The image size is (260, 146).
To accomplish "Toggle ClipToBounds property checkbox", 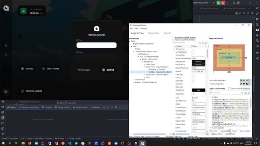I will 193,101.
